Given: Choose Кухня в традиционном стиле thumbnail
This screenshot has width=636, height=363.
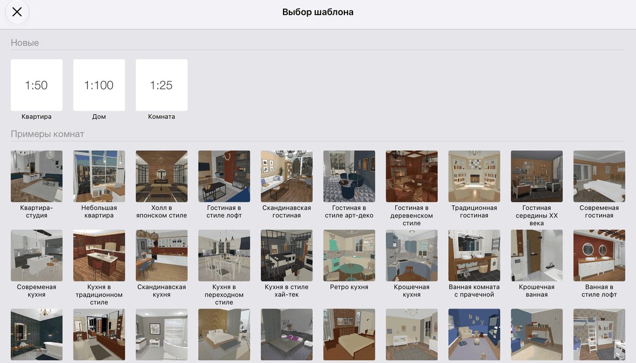Looking at the screenshot, I should pos(99,255).
